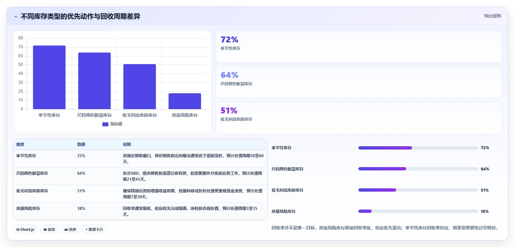Click the 维度 table column header
This screenshot has width=515, height=247.
20,145
